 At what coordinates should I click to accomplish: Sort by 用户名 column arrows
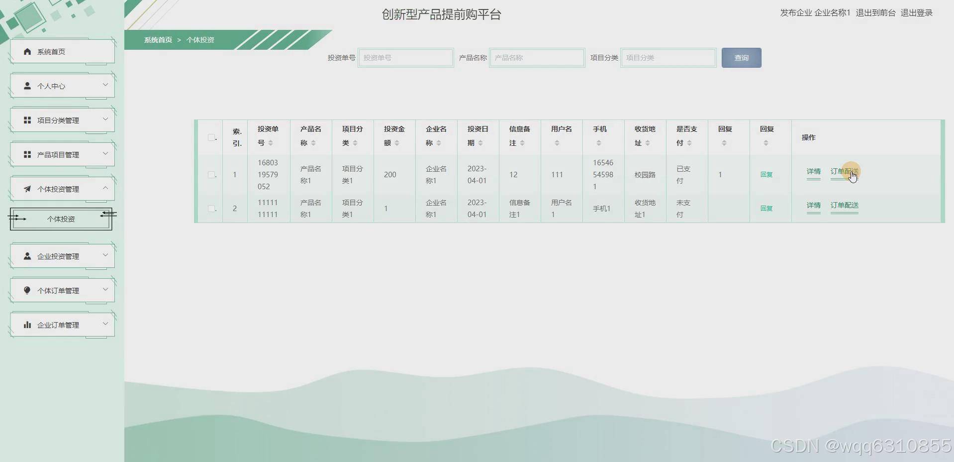[557, 143]
